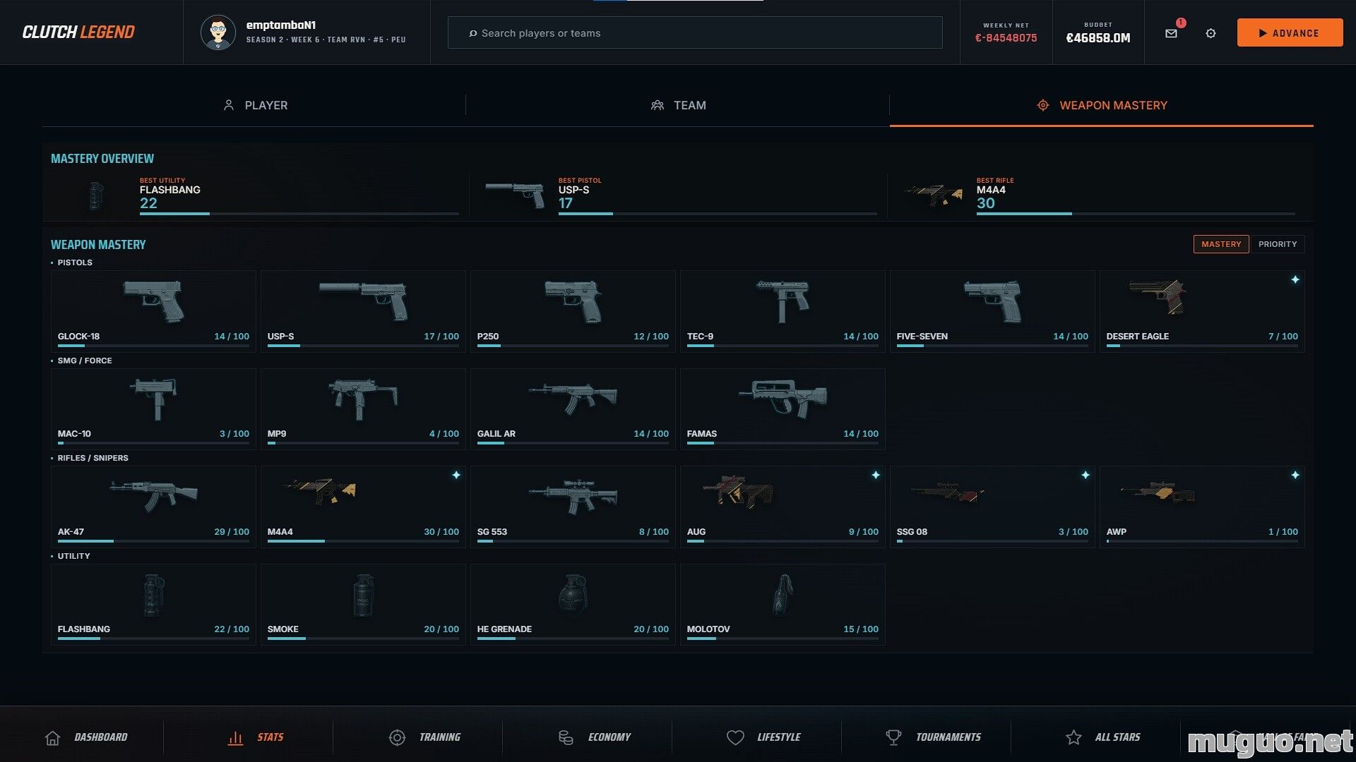Click the M4A4 mastery progress bar in overview
The image size is (1356, 762).
(1136, 213)
